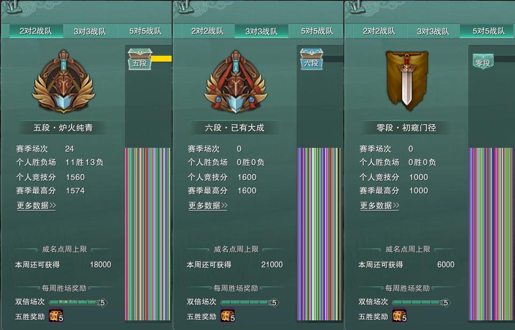Click the 双倍场次 progress bar in middle panel
The image size is (515, 330).
250,302
